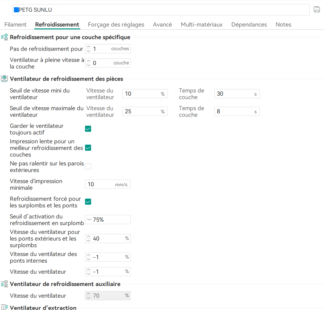Switch to the Filament tab
Screen dimensions: 324x310
point(15,25)
